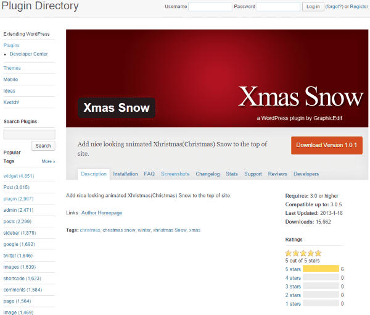
Task: Go to Mobile in sidebar
Action: point(10,80)
